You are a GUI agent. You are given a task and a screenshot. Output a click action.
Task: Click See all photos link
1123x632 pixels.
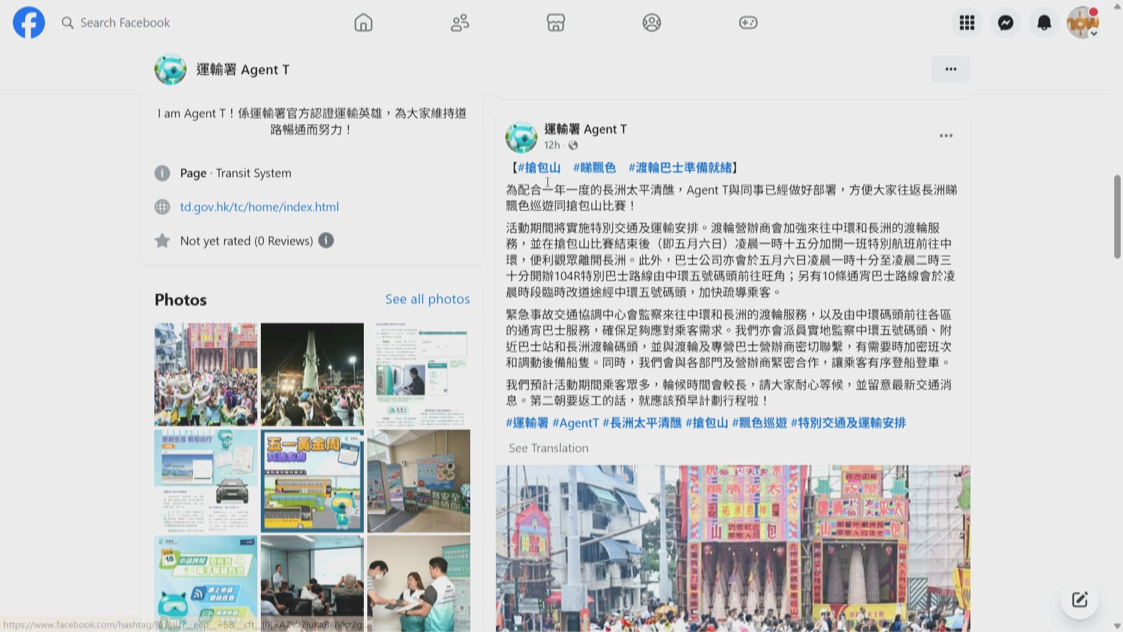pyautogui.click(x=427, y=299)
